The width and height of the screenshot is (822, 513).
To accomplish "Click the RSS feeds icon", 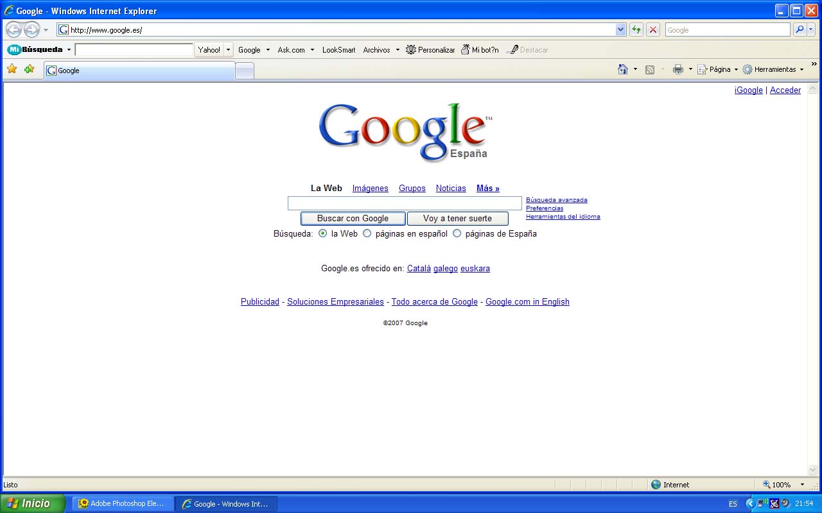I will [x=650, y=69].
